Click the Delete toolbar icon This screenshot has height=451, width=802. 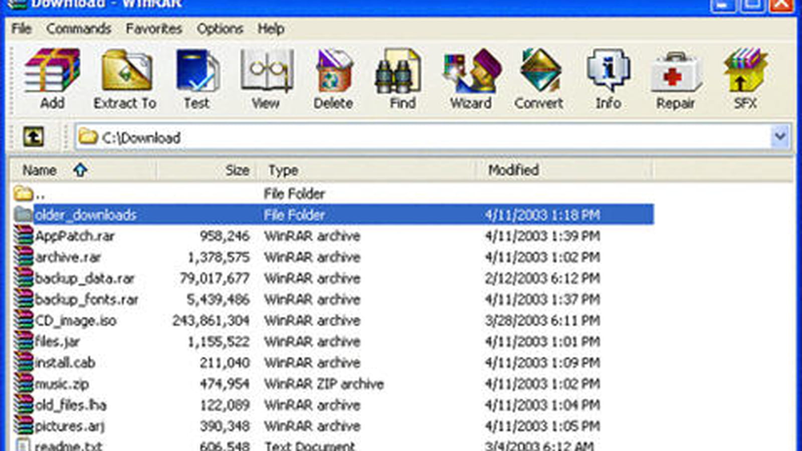(x=334, y=71)
